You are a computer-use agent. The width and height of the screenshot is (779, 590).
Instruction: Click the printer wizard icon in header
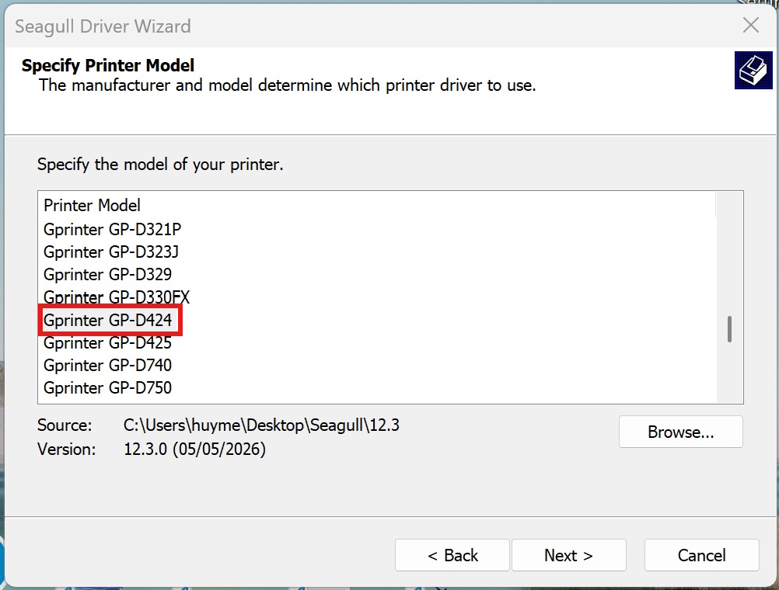point(753,71)
